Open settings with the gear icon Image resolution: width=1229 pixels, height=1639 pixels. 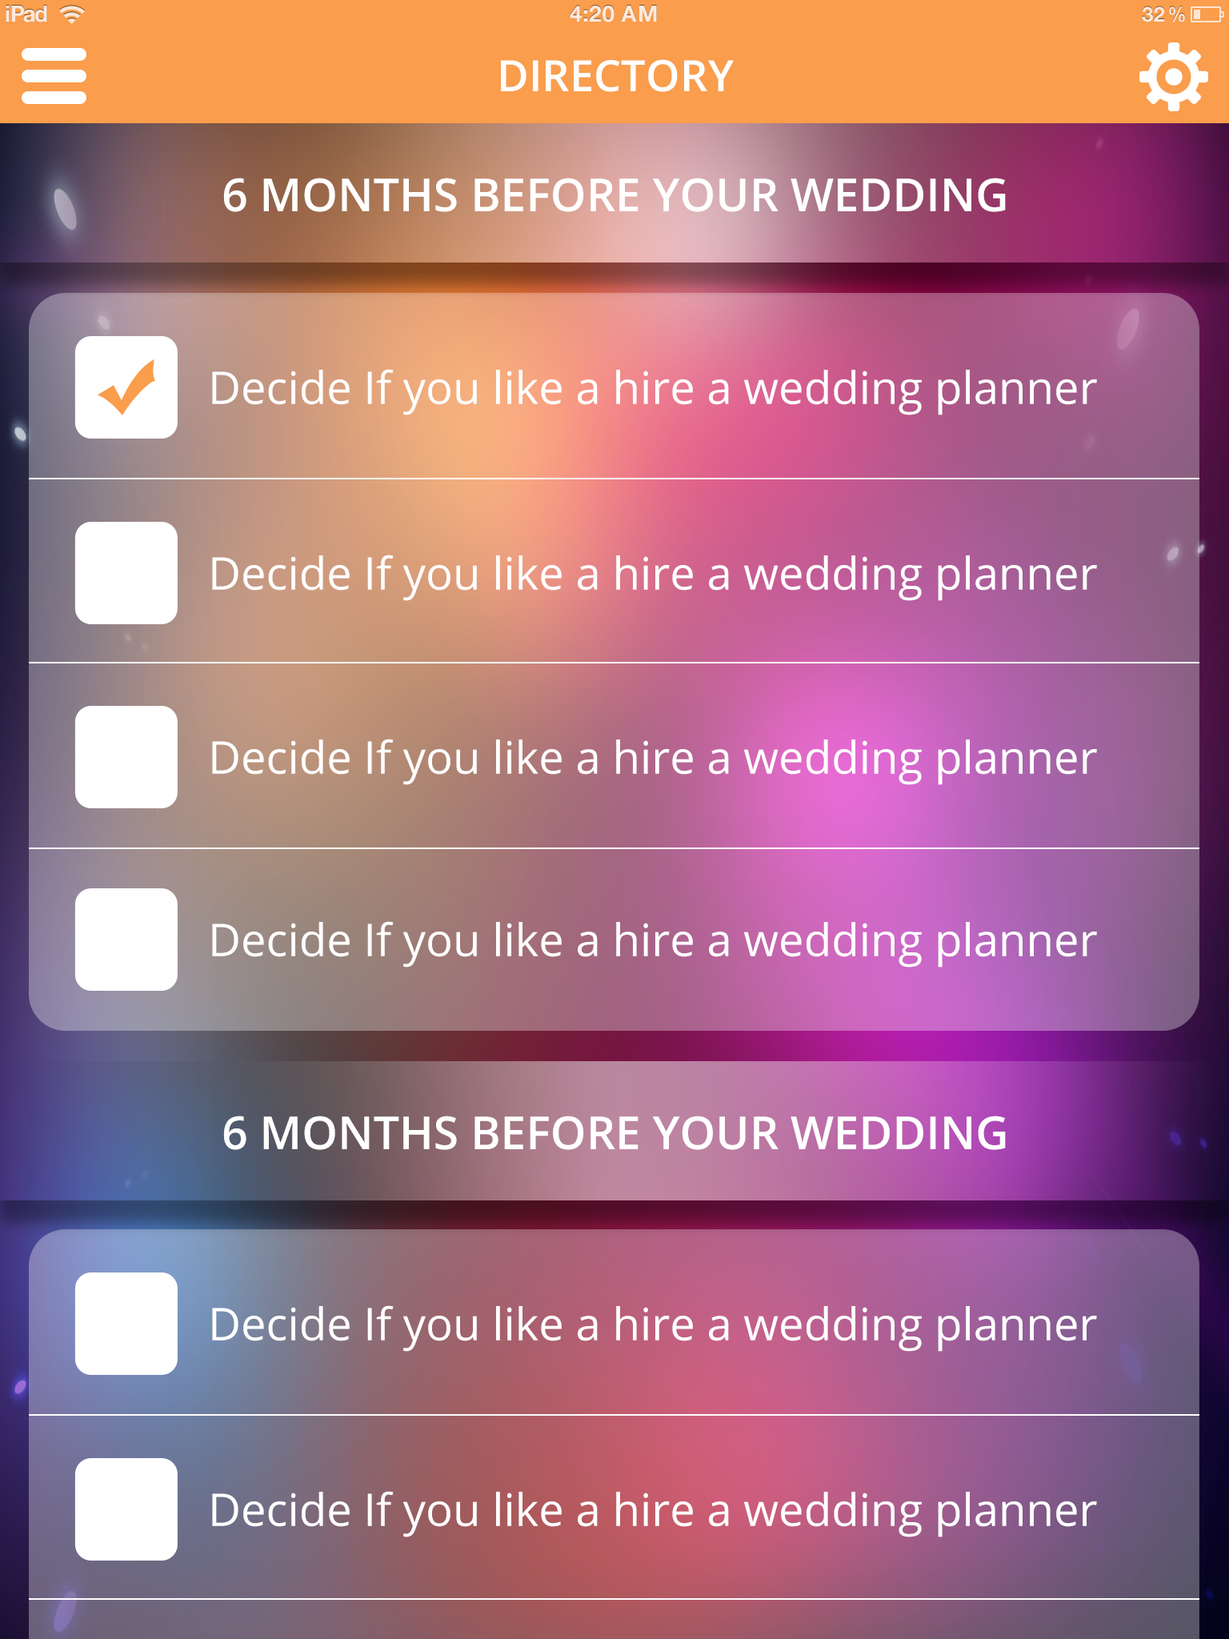click(1172, 77)
